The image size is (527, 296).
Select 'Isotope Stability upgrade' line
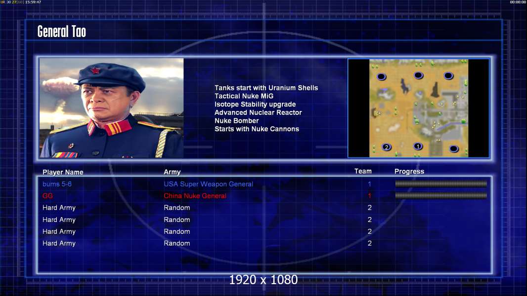click(255, 104)
